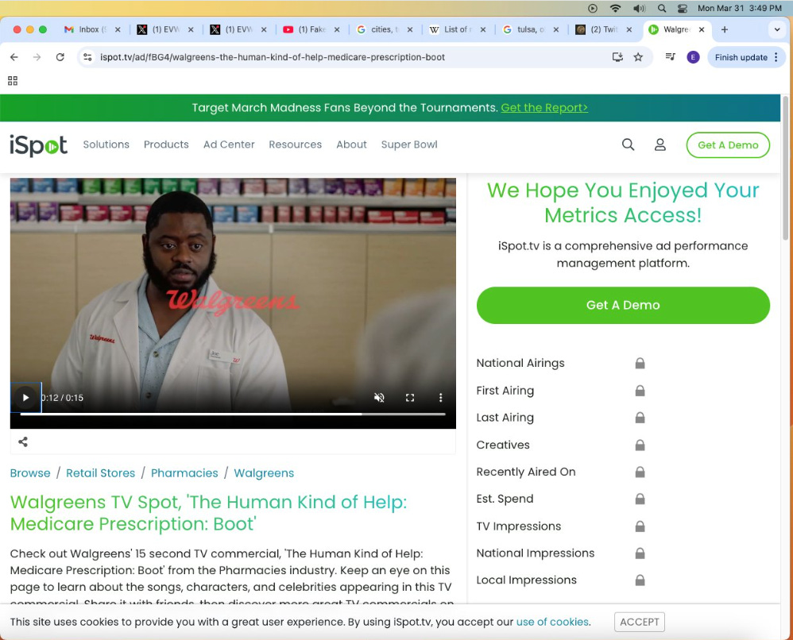Switch to the Google cities tab

tap(385, 29)
